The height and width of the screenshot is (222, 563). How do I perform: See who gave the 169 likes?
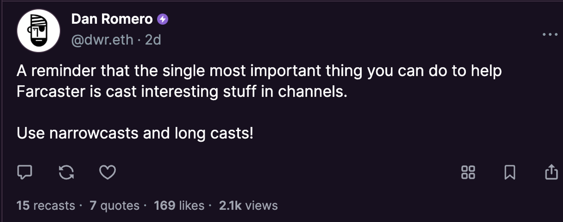(x=179, y=205)
